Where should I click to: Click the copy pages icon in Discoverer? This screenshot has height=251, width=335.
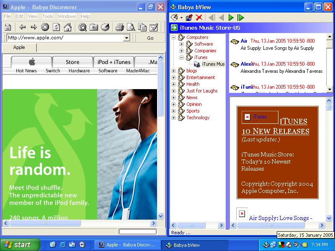(142, 27)
